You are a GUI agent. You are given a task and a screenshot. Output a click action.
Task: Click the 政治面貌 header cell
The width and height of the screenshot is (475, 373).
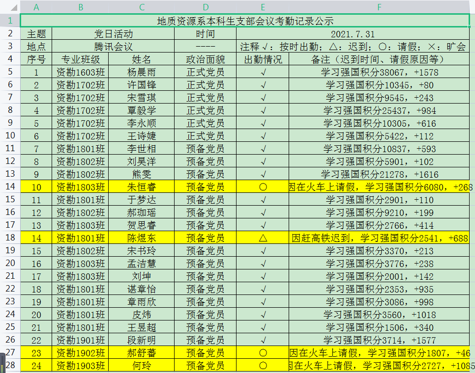tap(206, 59)
